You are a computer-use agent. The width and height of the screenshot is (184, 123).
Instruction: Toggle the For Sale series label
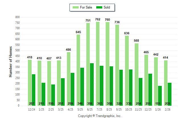(x=86, y=7)
